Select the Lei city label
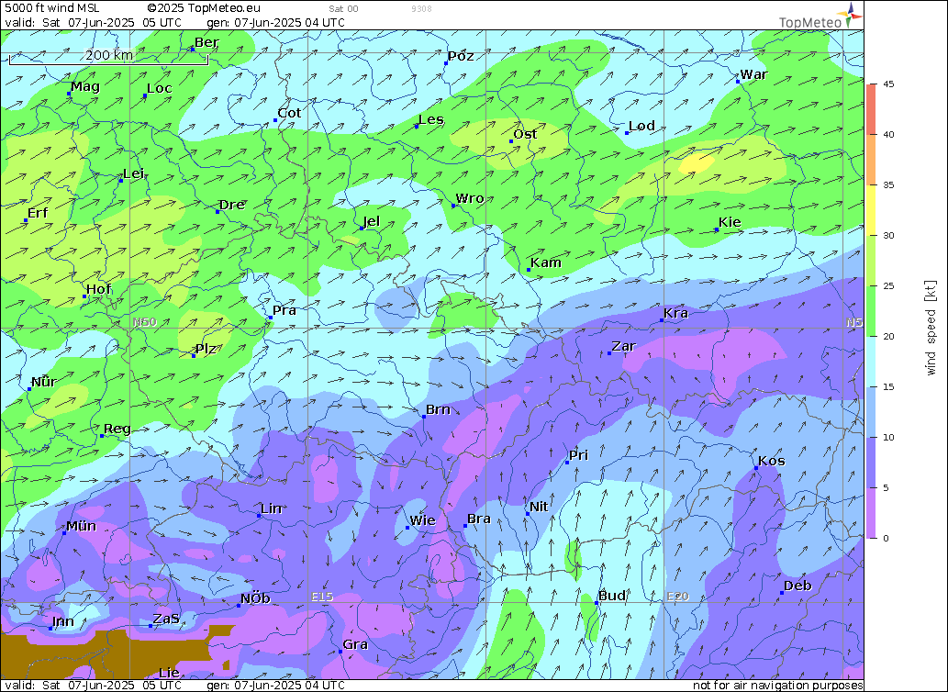 (x=134, y=174)
